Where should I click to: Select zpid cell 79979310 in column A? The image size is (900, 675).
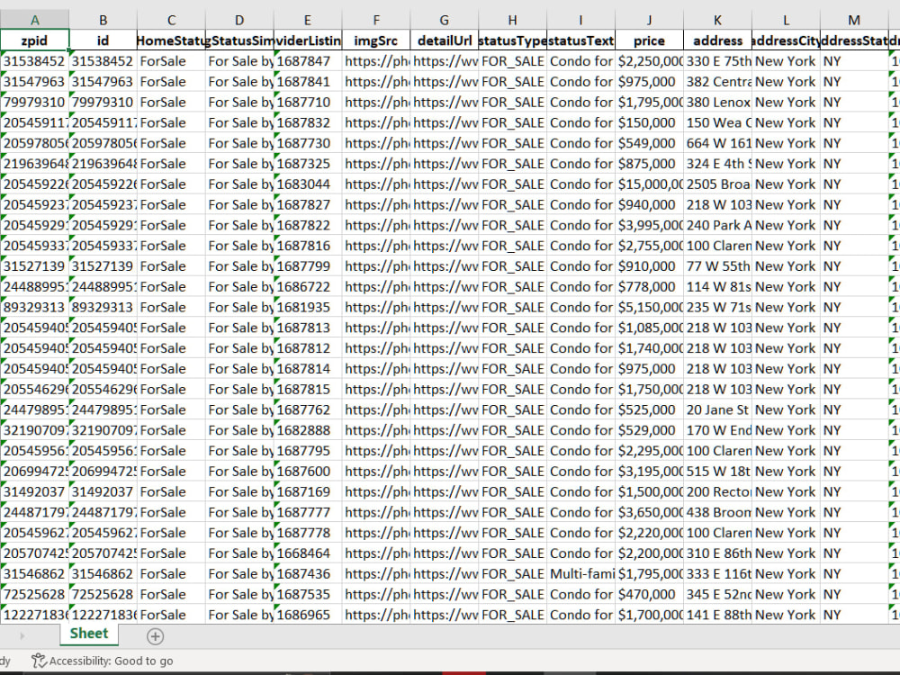[34, 103]
